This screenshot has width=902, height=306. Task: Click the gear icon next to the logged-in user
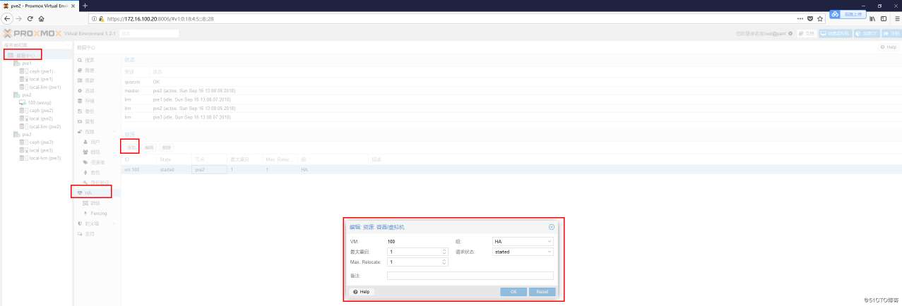pyautogui.click(x=790, y=33)
